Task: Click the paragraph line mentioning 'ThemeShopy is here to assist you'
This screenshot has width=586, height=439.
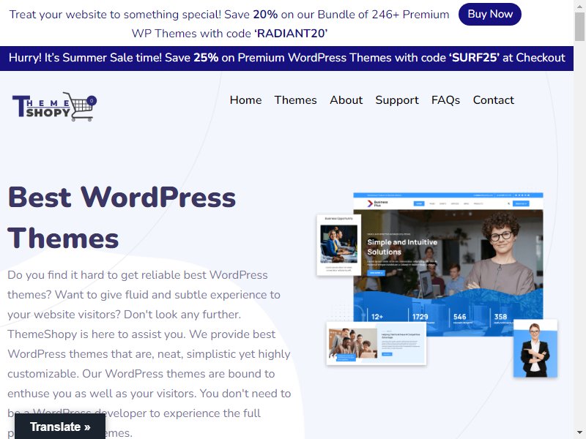Action: coord(141,334)
